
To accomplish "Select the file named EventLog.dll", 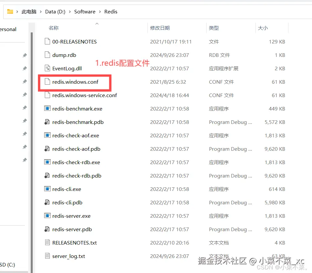I will 67,69.
